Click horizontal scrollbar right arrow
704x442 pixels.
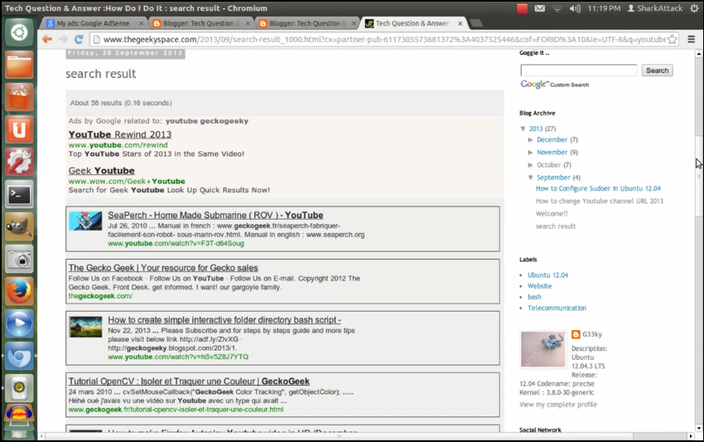[x=691, y=436]
